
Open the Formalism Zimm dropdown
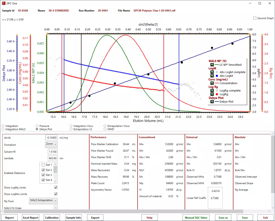[x=51, y=144]
